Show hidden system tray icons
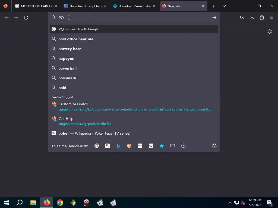 click(230, 203)
